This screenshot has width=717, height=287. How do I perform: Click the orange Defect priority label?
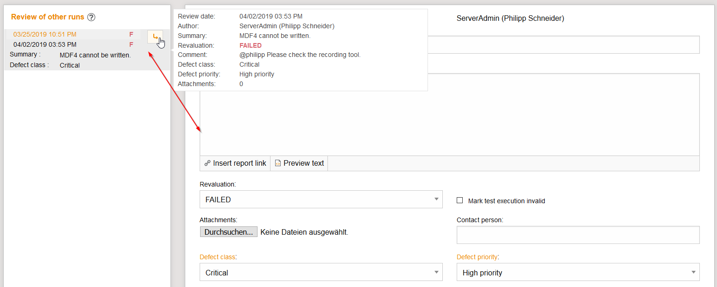point(478,257)
